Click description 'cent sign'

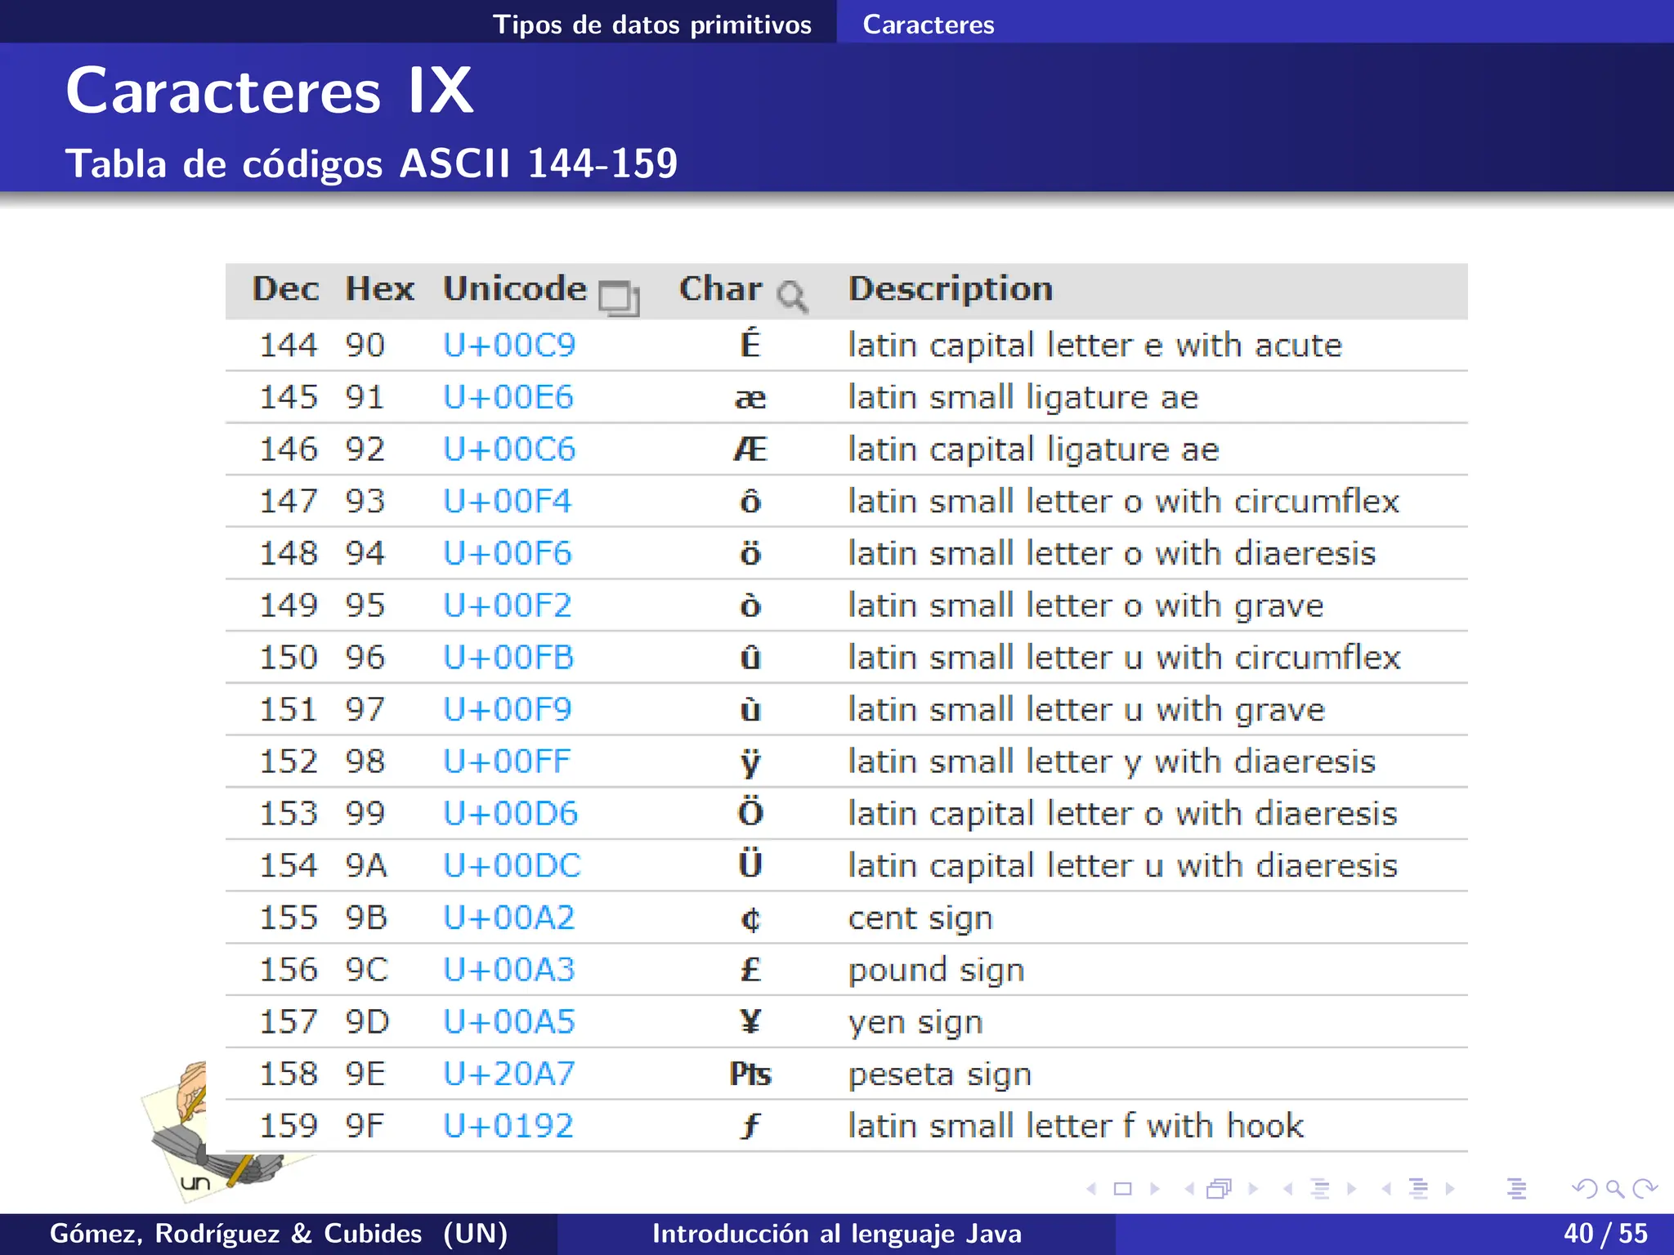[920, 919]
